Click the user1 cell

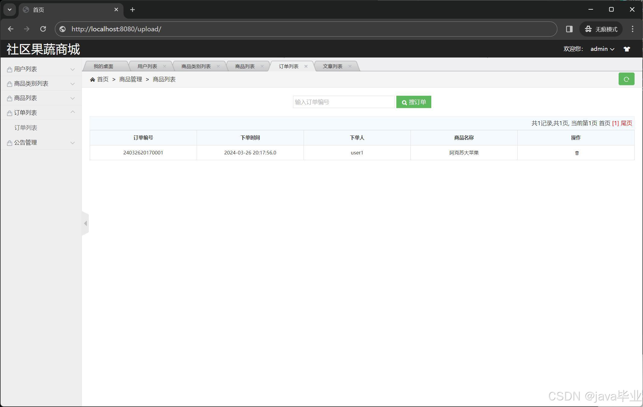[357, 153]
